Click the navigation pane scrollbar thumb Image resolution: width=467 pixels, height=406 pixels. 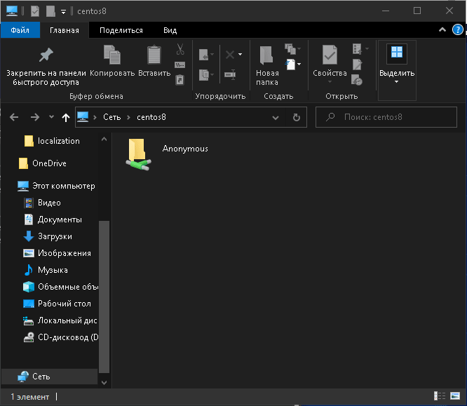tap(104, 297)
